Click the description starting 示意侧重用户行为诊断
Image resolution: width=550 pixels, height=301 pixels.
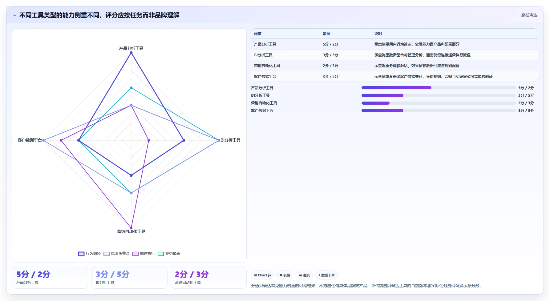pyautogui.click(x=417, y=44)
